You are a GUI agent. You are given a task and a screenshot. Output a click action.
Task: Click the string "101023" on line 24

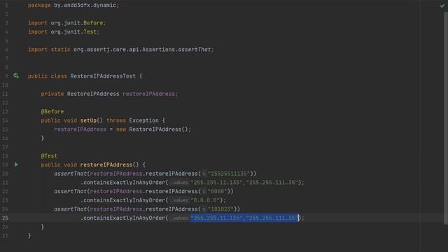[220, 209]
